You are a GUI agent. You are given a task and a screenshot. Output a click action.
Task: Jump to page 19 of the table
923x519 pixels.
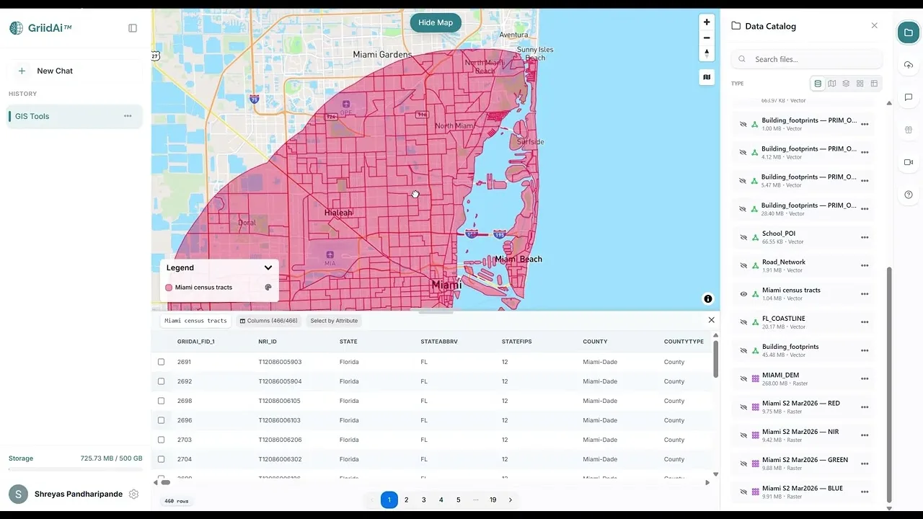coord(493,500)
